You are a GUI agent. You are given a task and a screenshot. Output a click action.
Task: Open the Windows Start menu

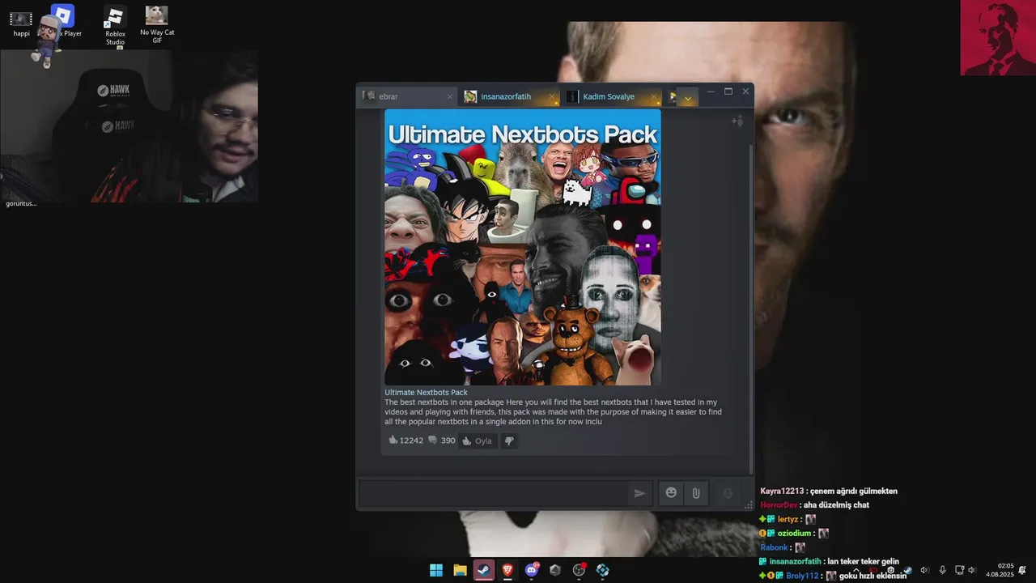pyautogui.click(x=436, y=570)
